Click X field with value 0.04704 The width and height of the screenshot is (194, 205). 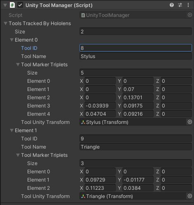point(100,114)
